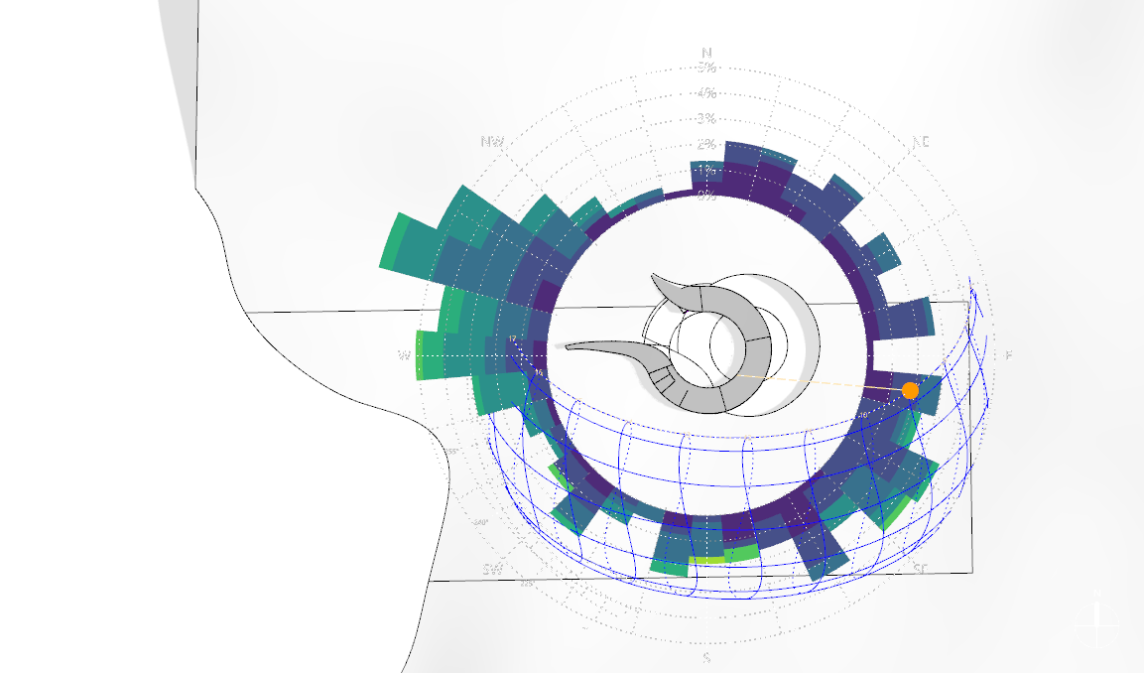Click the 0% ring label

coord(706,195)
